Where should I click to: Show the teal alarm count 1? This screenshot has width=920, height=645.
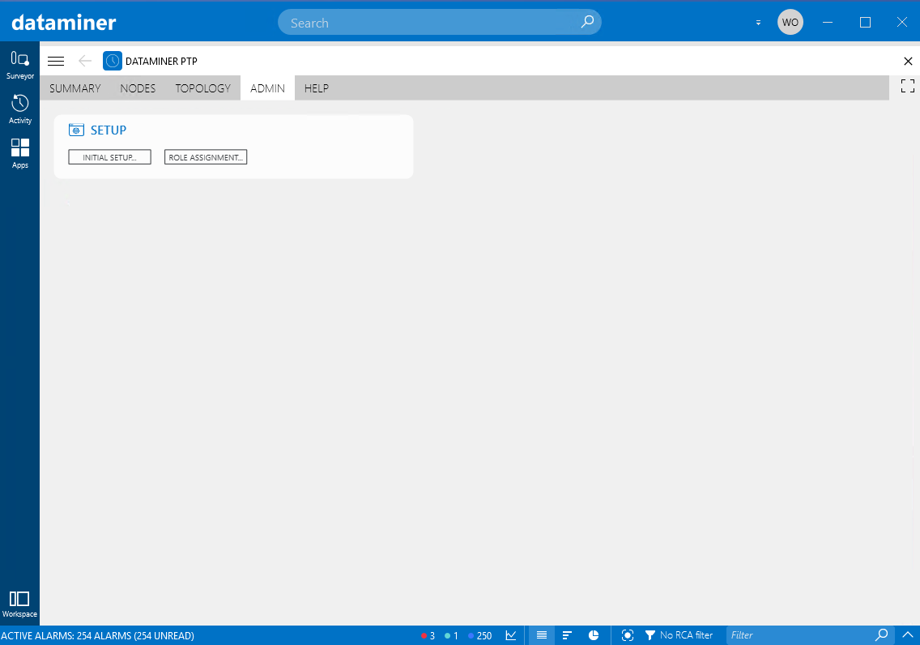click(x=451, y=635)
